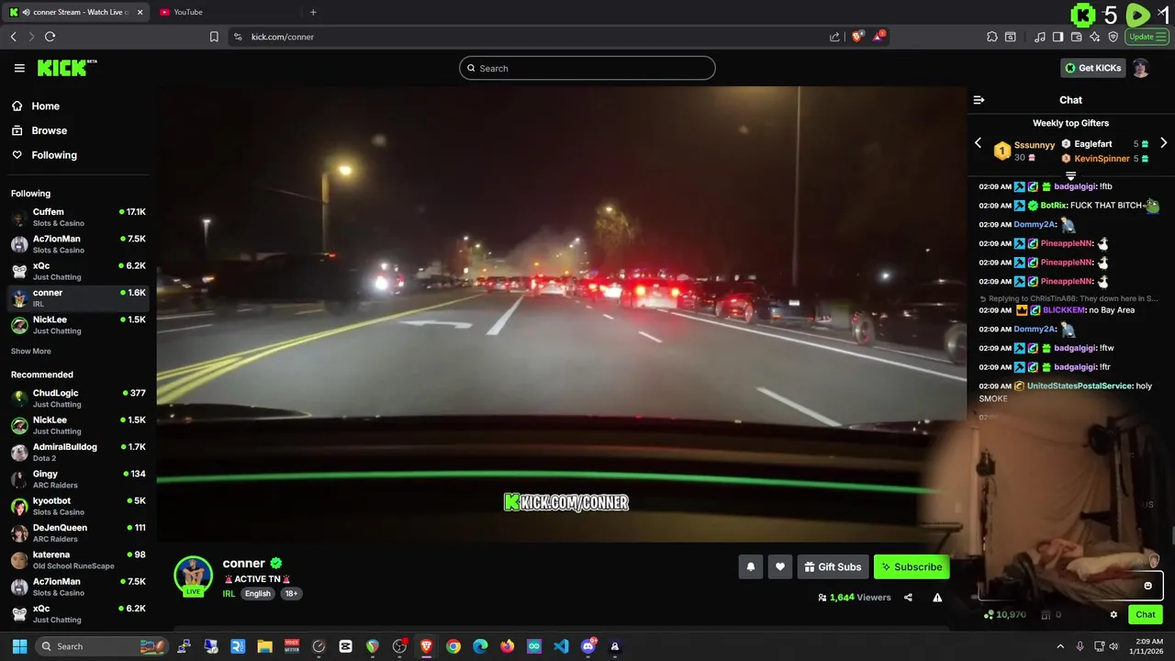This screenshot has width=1175, height=661.
Task: Show previous weekly top gifter
Action: pyautogui.click(x=978, y=143)
